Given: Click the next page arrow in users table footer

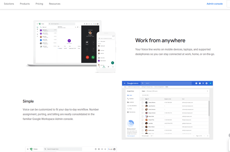Looking at the screenshot, I should (208, 136).
